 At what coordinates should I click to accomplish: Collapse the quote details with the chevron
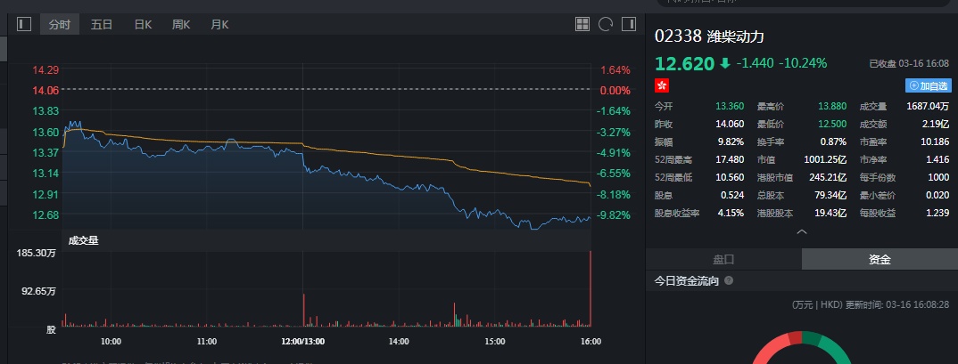pos(801,231)
